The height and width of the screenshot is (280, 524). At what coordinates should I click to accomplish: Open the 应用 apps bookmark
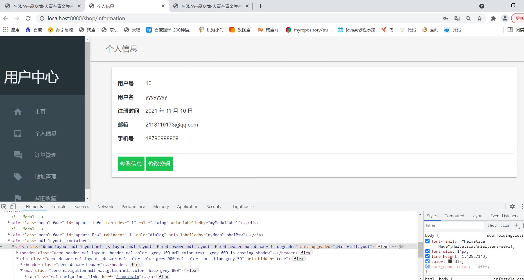pos(12,30)
